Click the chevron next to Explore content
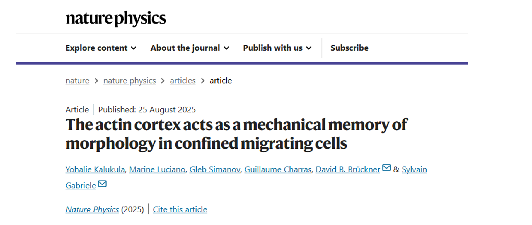The height and width of the screenshot is (225, 532). tap(134, 48)
